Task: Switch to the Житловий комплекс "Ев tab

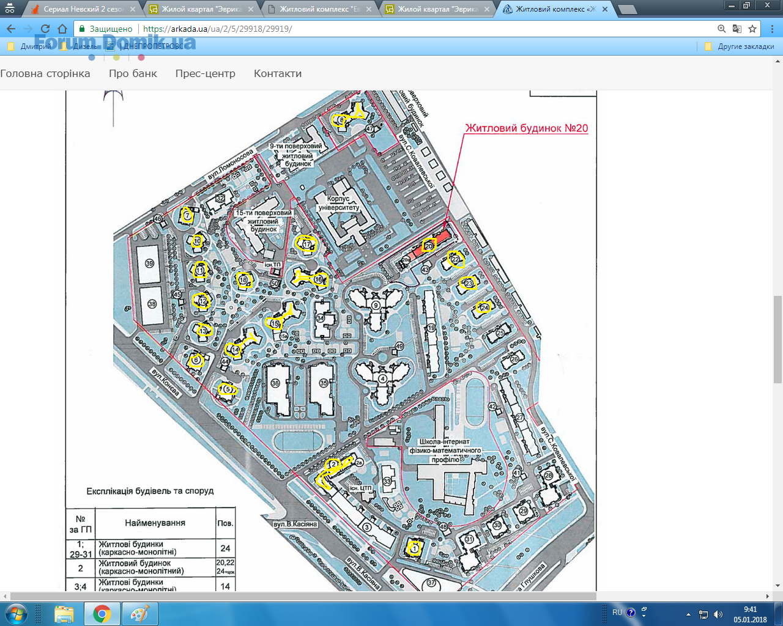Action: [319, 9]
